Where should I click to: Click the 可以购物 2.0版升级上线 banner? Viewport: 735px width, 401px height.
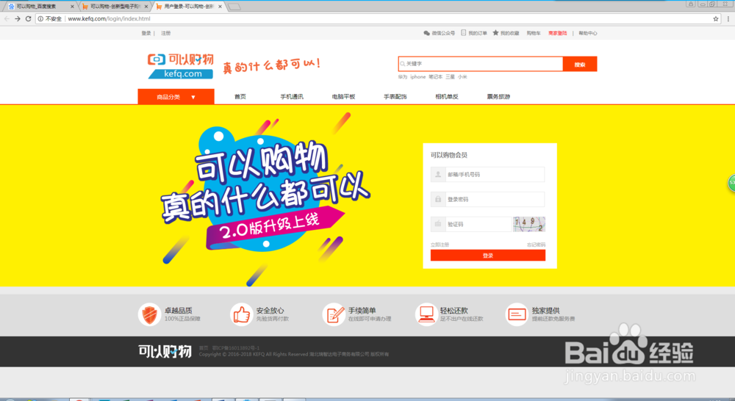click(265, 198)
